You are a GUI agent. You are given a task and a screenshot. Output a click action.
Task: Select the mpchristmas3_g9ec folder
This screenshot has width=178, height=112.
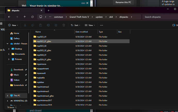(x=81, y=96)
